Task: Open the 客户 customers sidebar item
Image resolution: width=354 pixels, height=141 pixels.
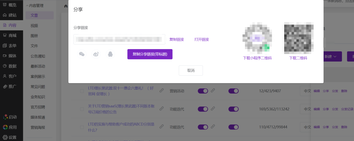Action: (x=10, y=76)
